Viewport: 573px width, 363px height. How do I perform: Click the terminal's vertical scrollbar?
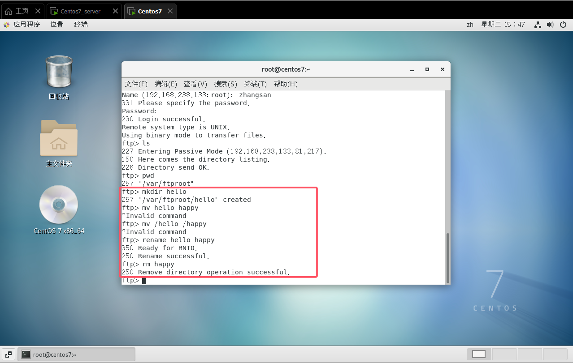point(447,257)
